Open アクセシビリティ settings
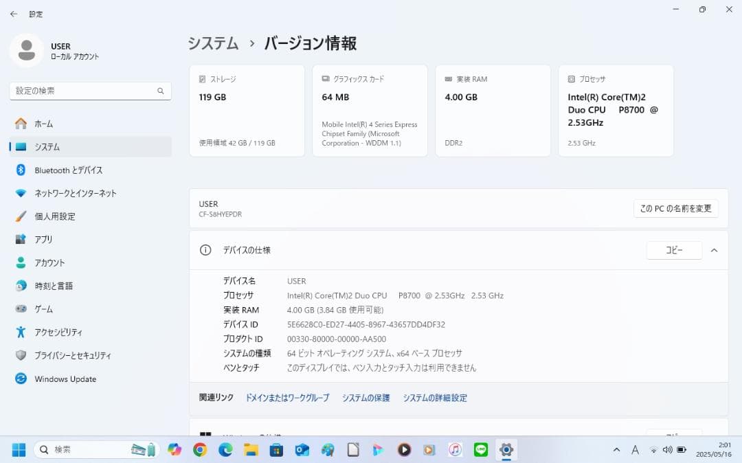Screen dimensions: 742x463 [x=58, y=332]
